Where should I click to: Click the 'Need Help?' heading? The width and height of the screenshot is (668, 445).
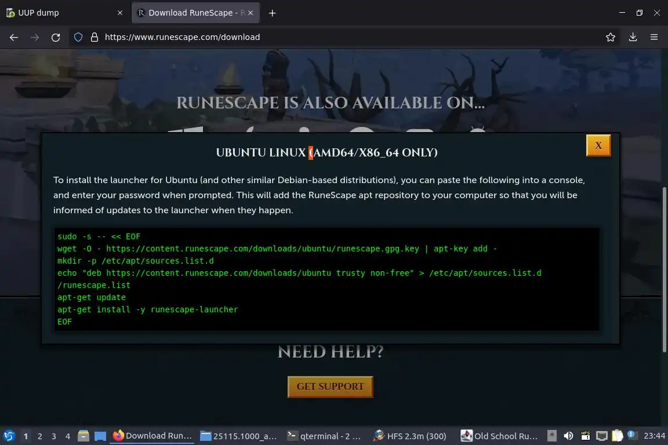(331, 352)
